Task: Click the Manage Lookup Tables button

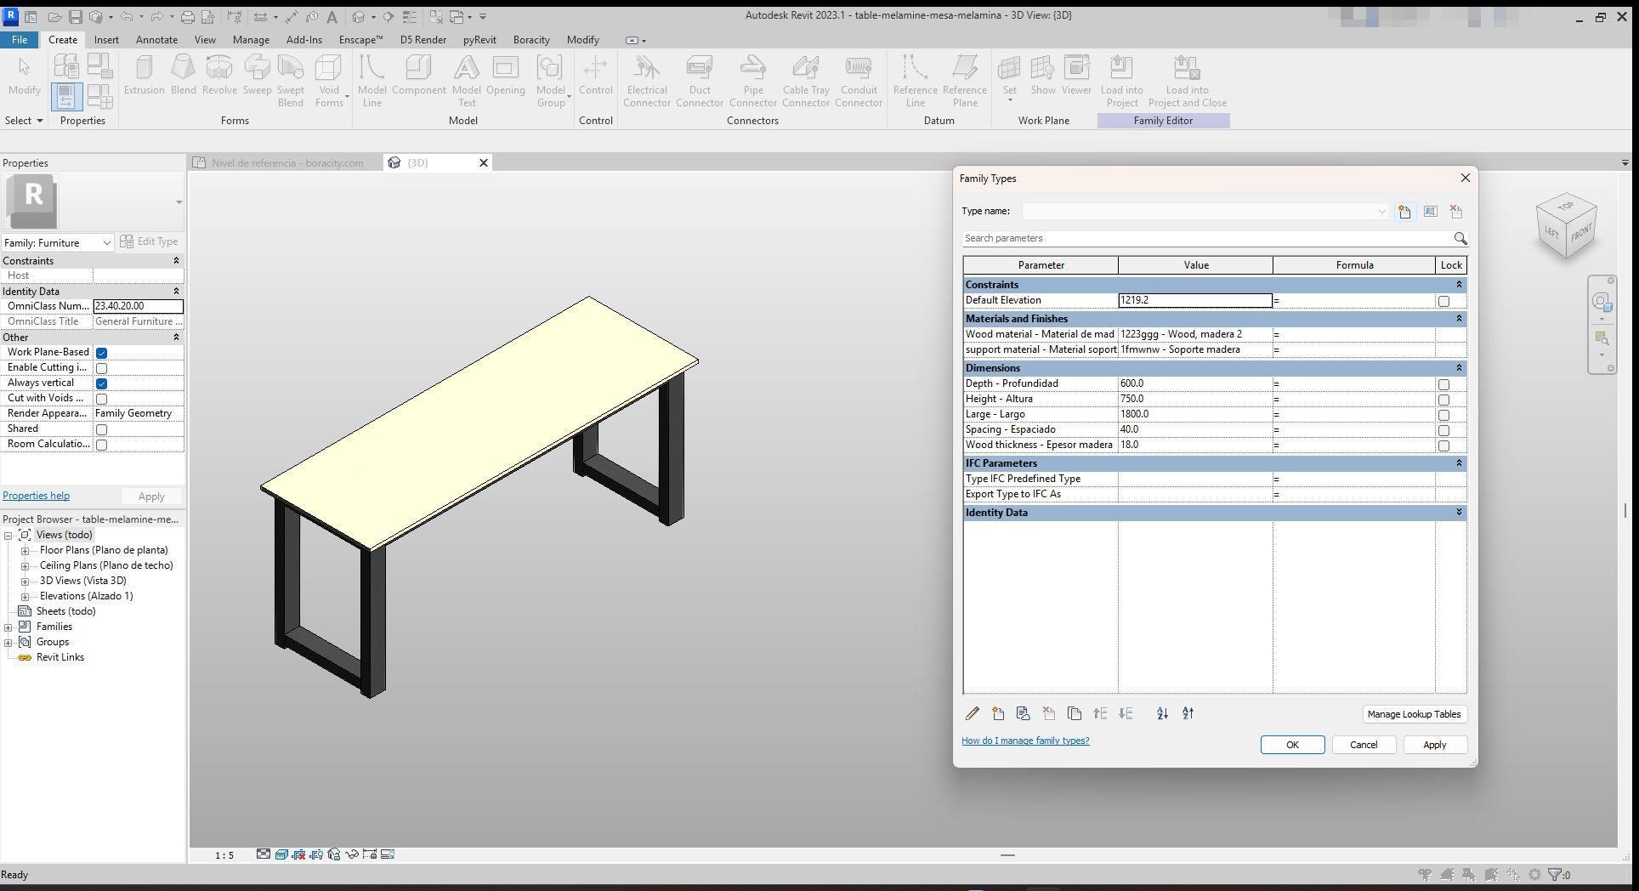Action: (x=1414, y=714)
